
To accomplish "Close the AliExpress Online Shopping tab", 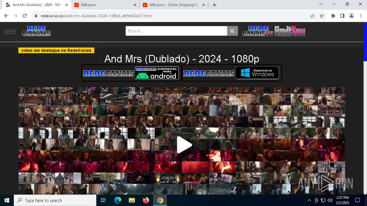I will pyautogui.click(x=204, y=5).
